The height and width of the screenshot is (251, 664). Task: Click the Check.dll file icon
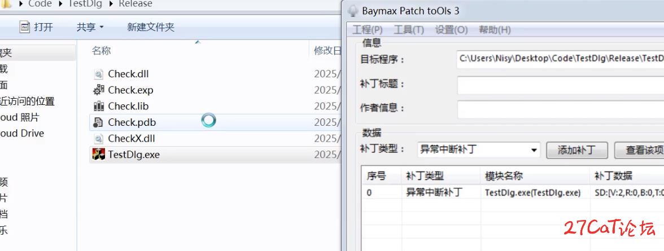99,74
